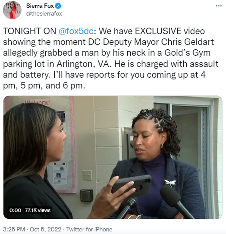
Task: Click the black microphone in video frame
Action: [175, 201]
